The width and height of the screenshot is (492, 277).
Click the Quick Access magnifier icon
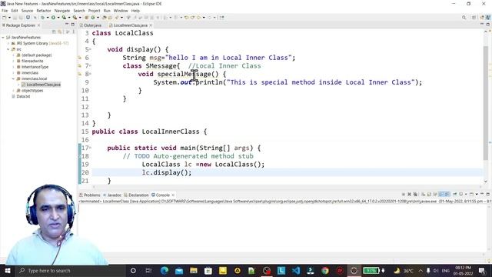464,18
